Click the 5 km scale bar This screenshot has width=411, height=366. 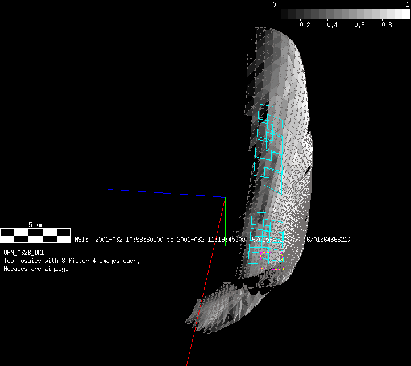(35, 235)
